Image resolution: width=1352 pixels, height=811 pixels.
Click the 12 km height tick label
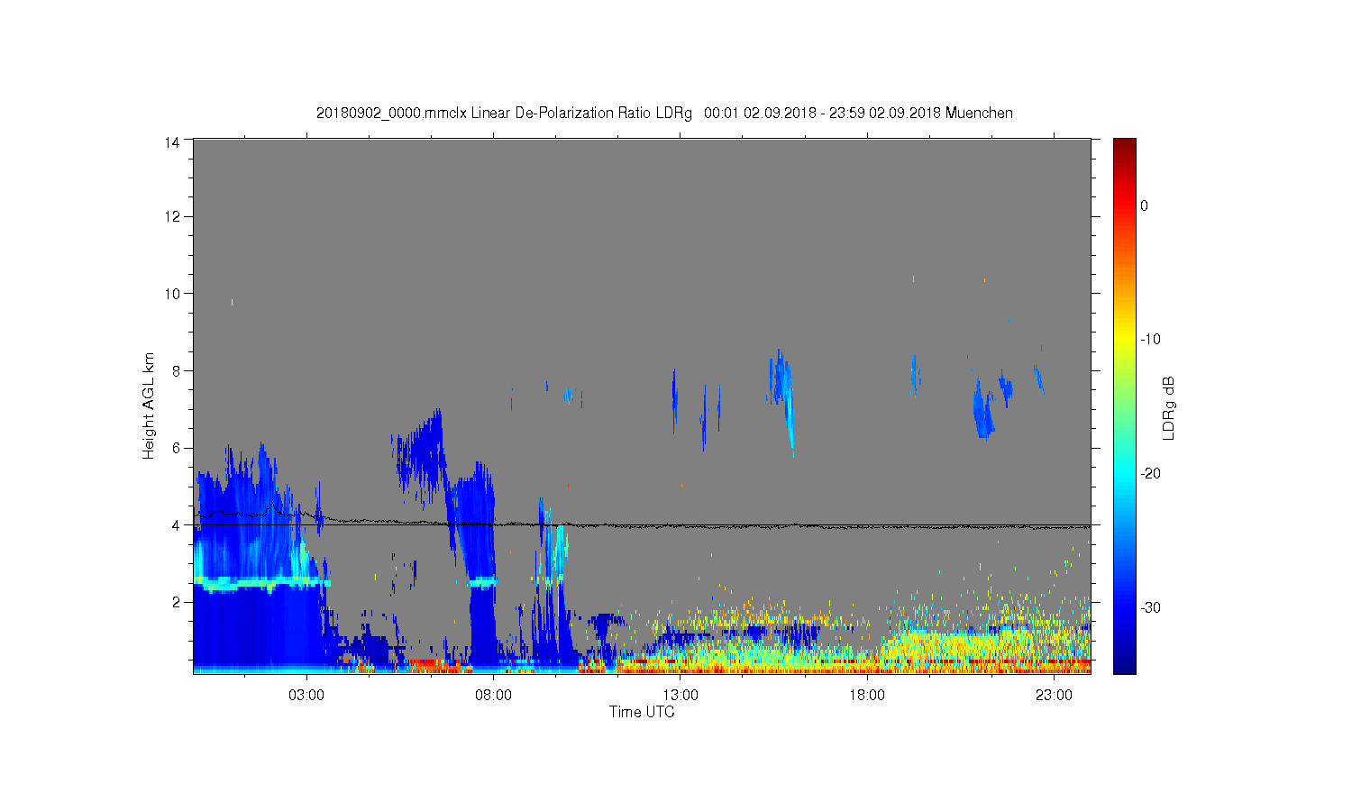172,216
